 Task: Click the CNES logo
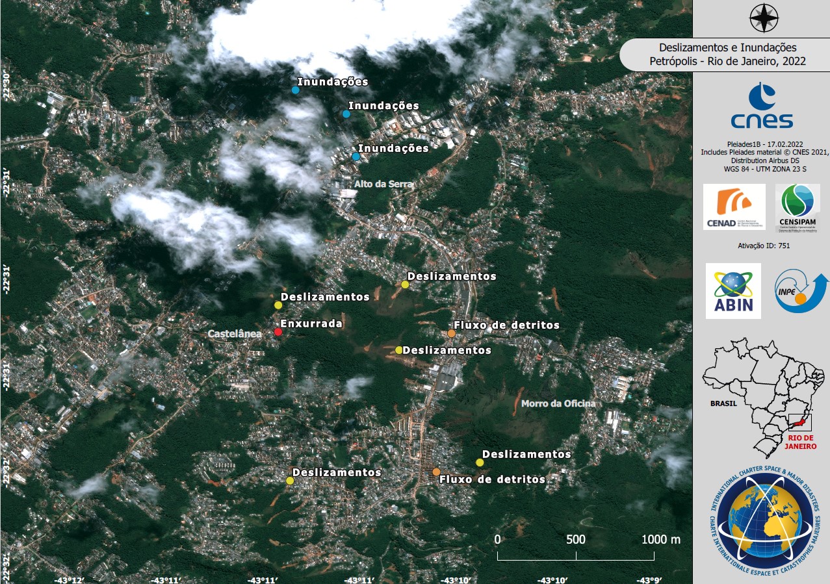762,105
